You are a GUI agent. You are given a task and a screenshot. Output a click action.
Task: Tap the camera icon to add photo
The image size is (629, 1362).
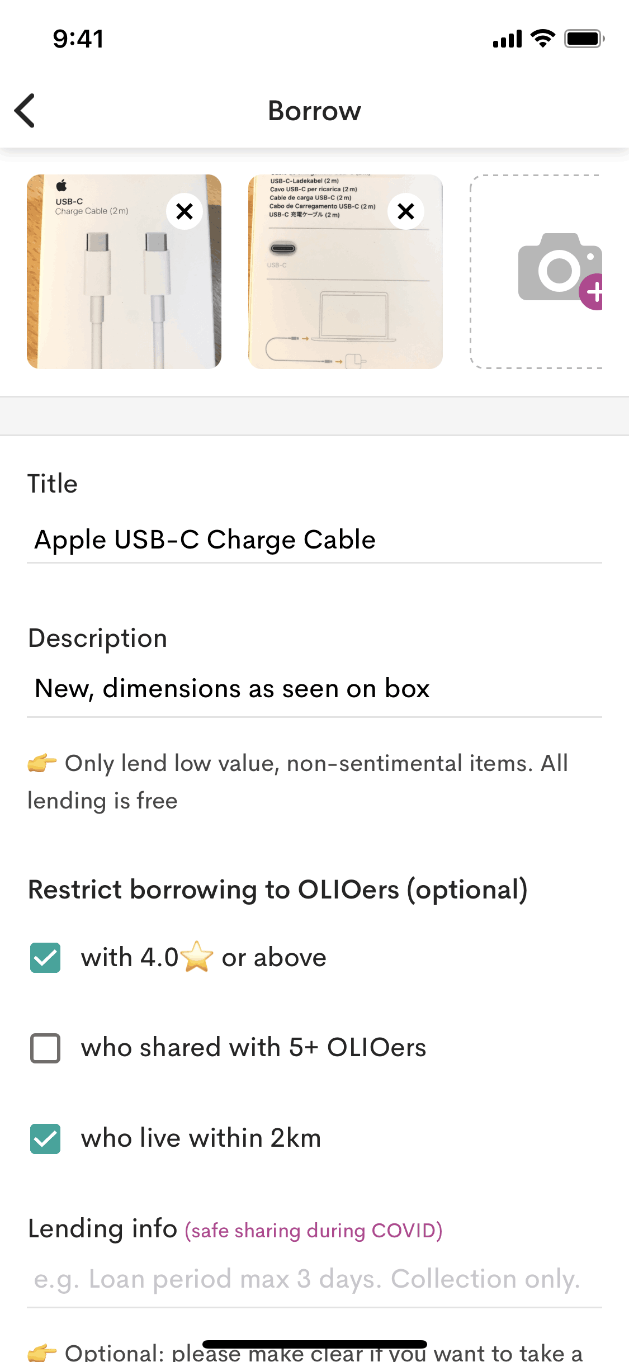click(554, 268)
